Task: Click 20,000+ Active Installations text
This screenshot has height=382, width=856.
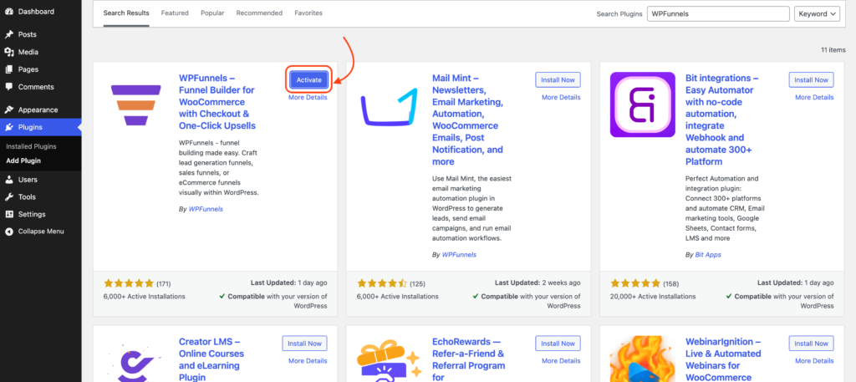Action: point(653,297)
